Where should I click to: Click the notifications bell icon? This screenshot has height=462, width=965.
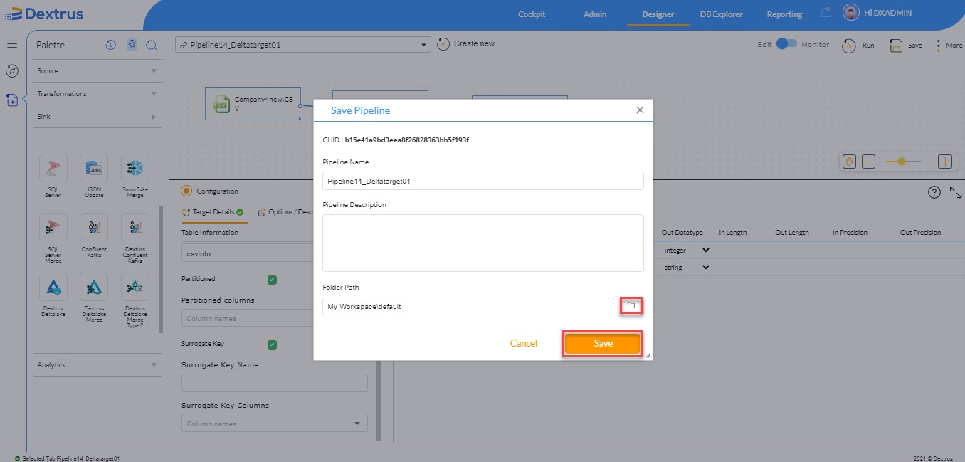[826, 13]
